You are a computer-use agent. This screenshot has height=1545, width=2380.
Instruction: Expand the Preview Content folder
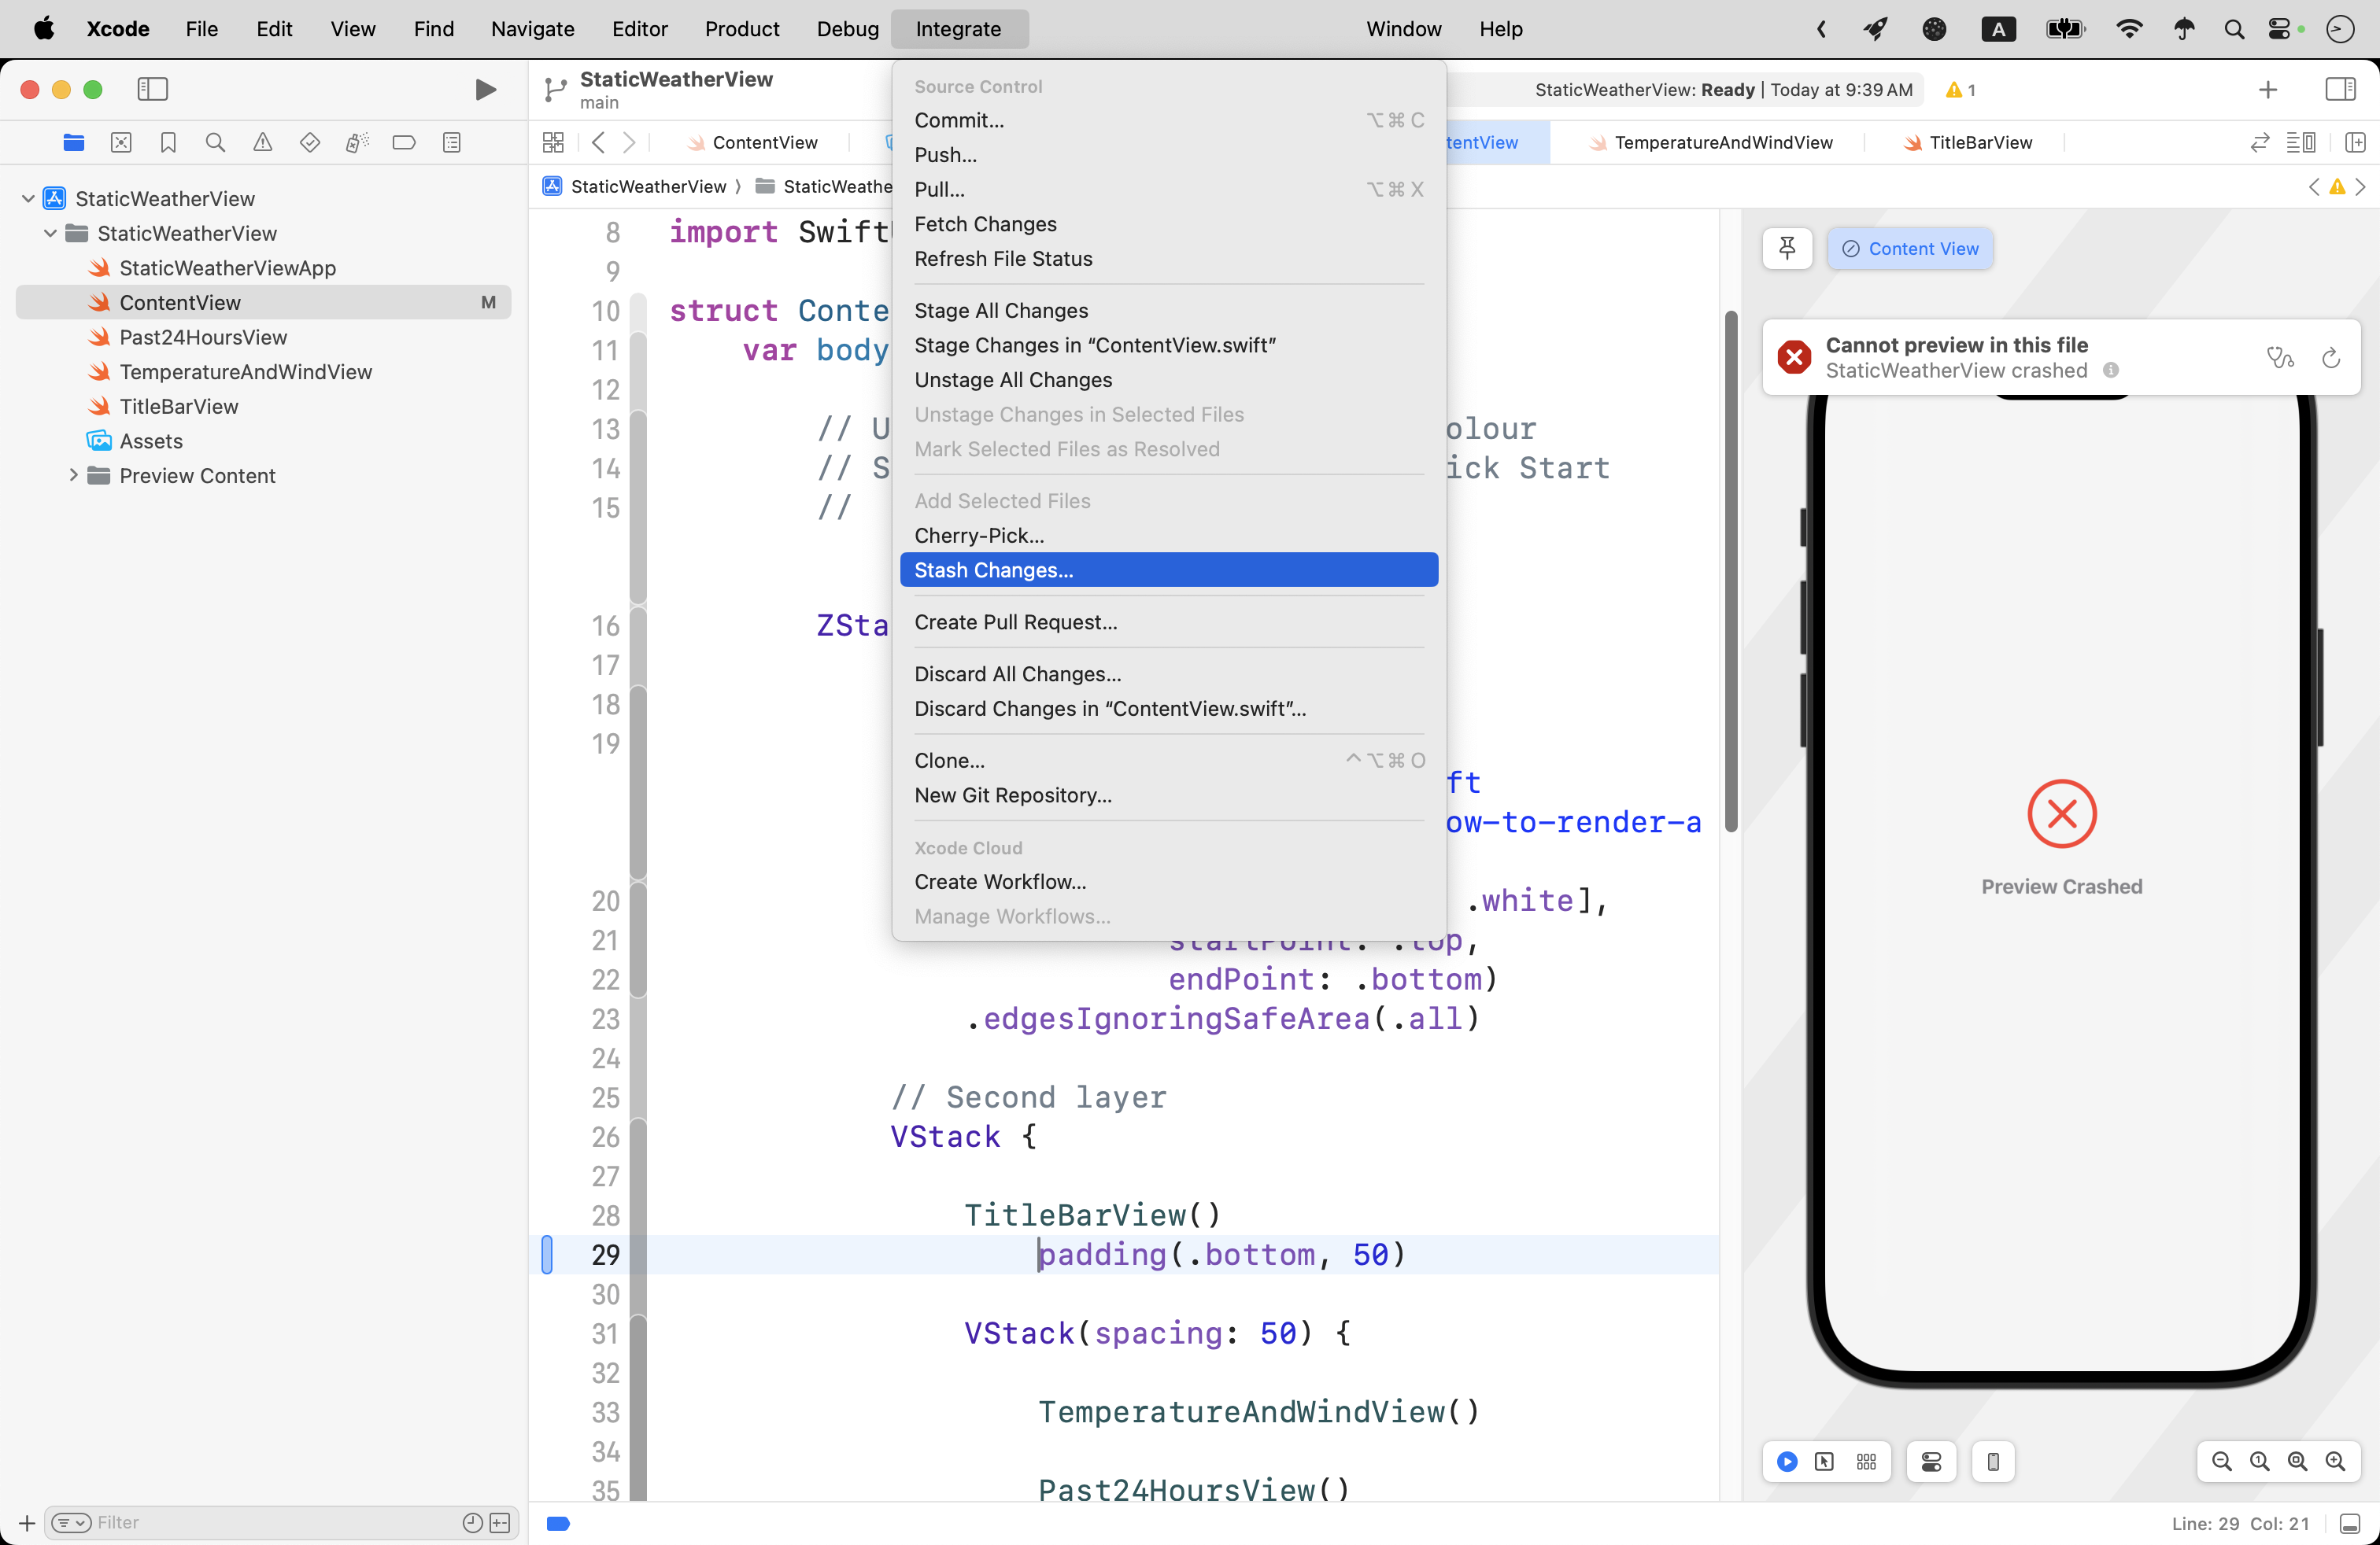tap(73, 476)
